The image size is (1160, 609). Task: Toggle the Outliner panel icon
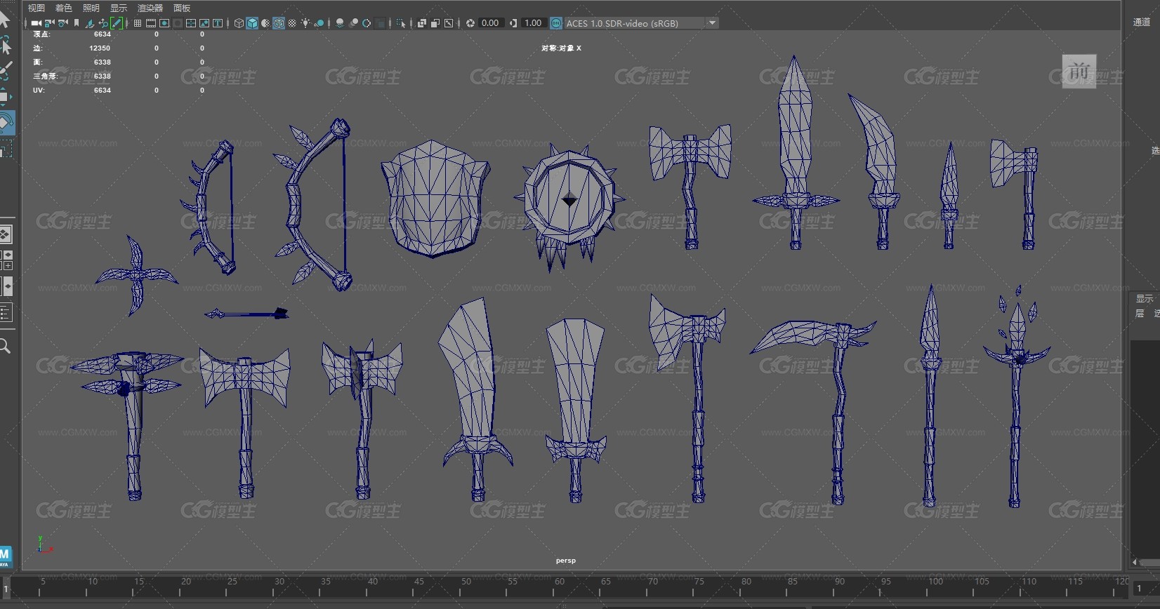click(6, 312)
